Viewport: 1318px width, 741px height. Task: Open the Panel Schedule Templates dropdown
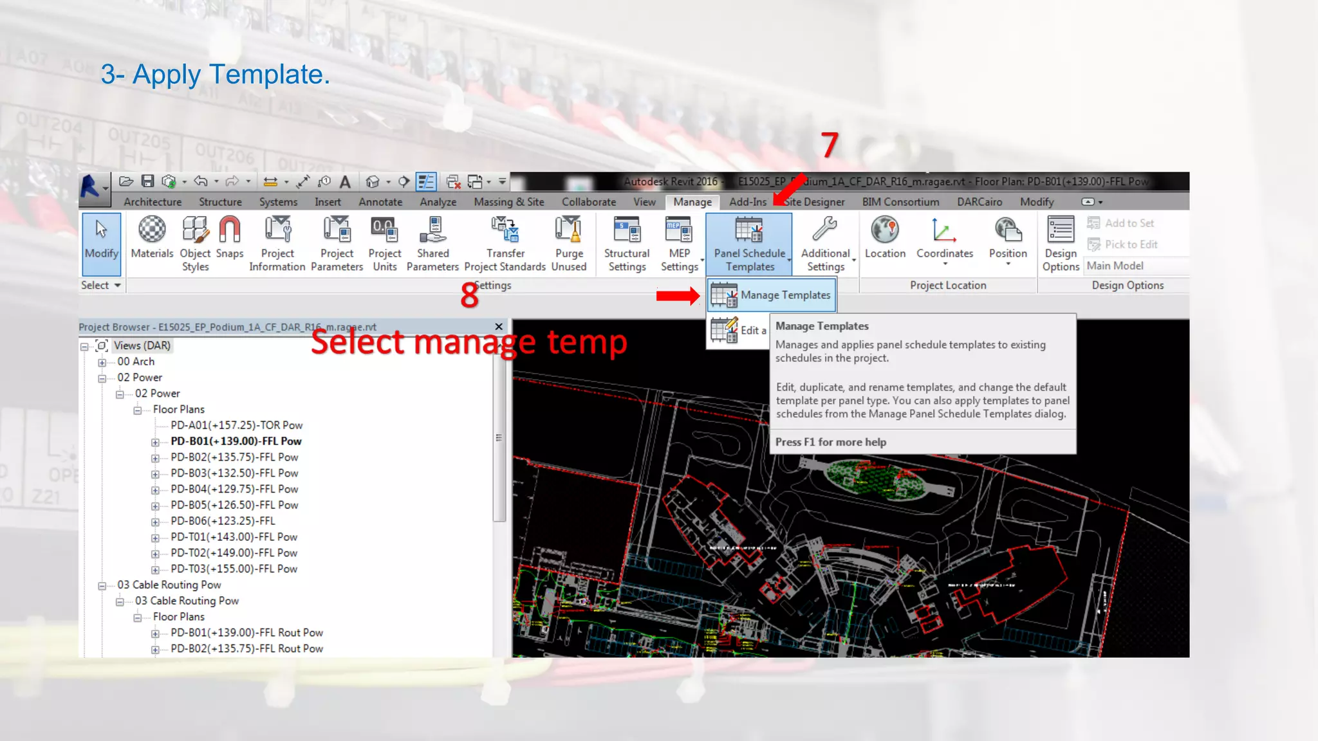tap(750, 244)
